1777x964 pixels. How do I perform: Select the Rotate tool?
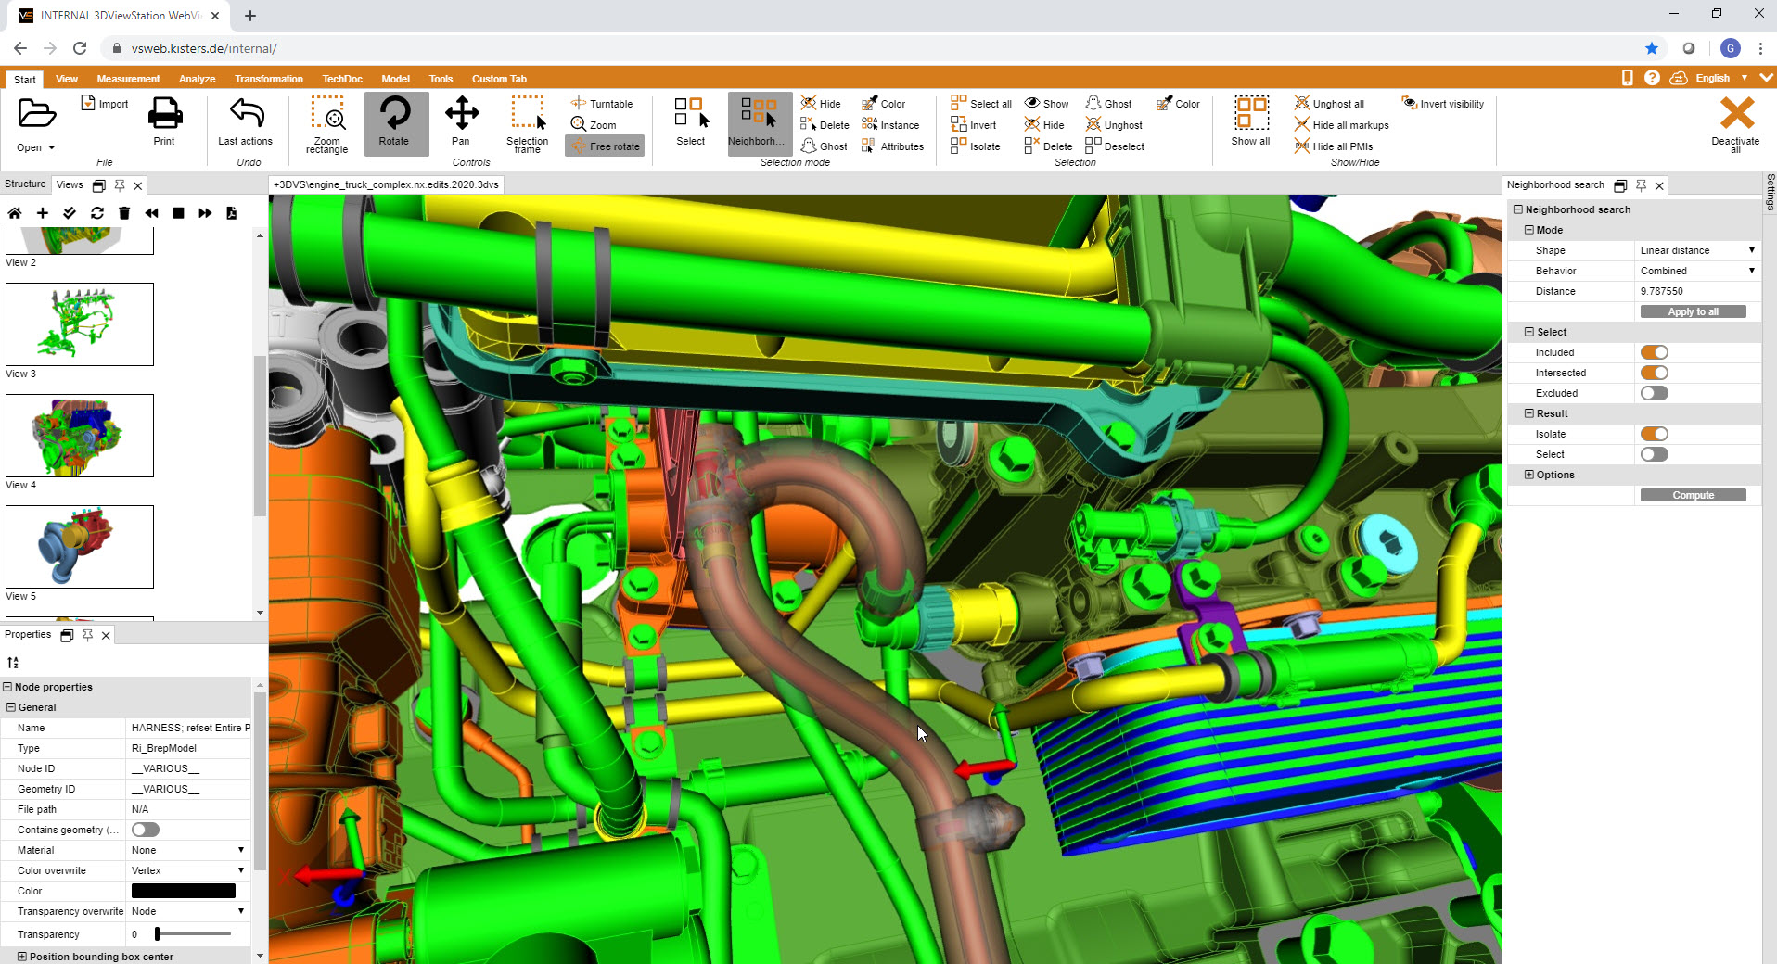tap(396, 123)
